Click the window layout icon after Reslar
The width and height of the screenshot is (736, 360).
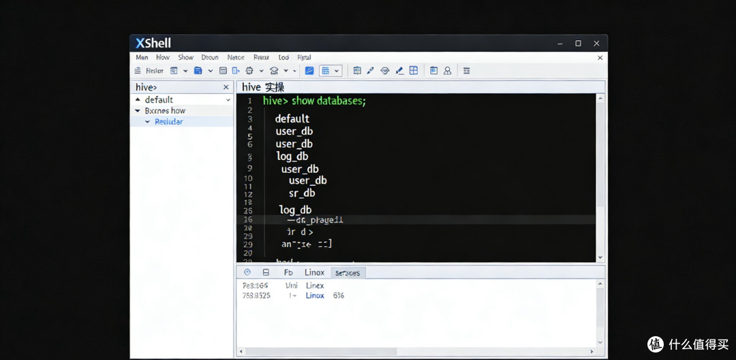pos(174,71)
